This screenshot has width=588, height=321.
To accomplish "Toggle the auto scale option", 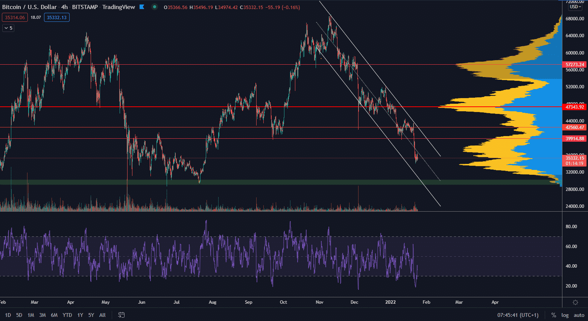I will [579, 315].
